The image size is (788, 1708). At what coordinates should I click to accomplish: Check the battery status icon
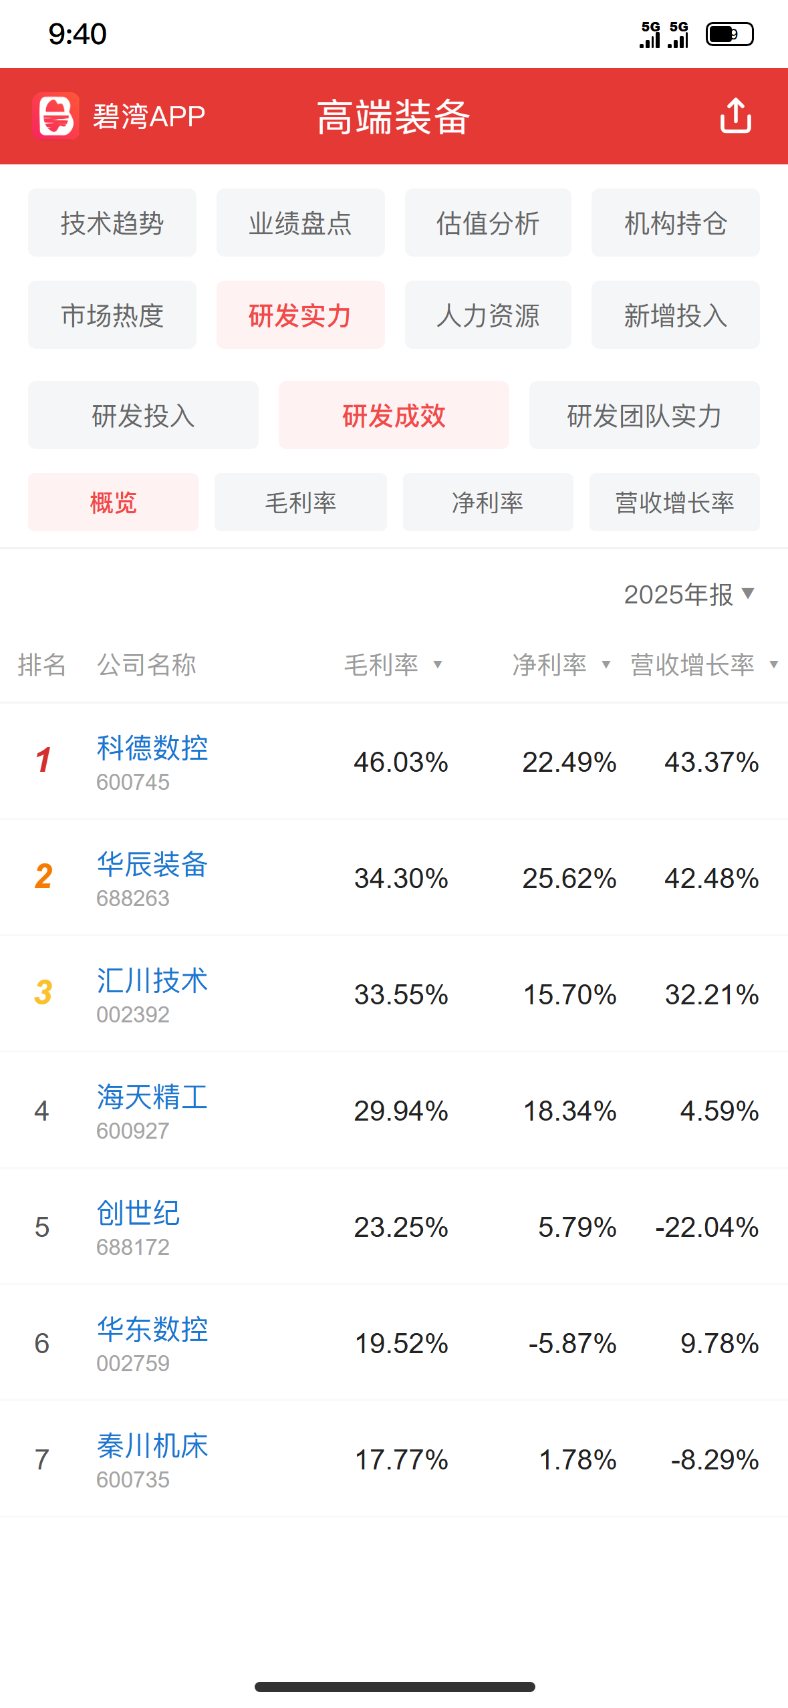pos(729,34)
